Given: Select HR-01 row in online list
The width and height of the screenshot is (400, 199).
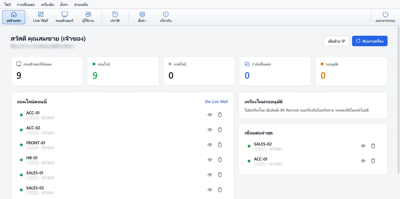Looking at the screenshot, I should [x=122, y=160].
